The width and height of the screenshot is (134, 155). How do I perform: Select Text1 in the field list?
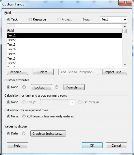[64, 35]
